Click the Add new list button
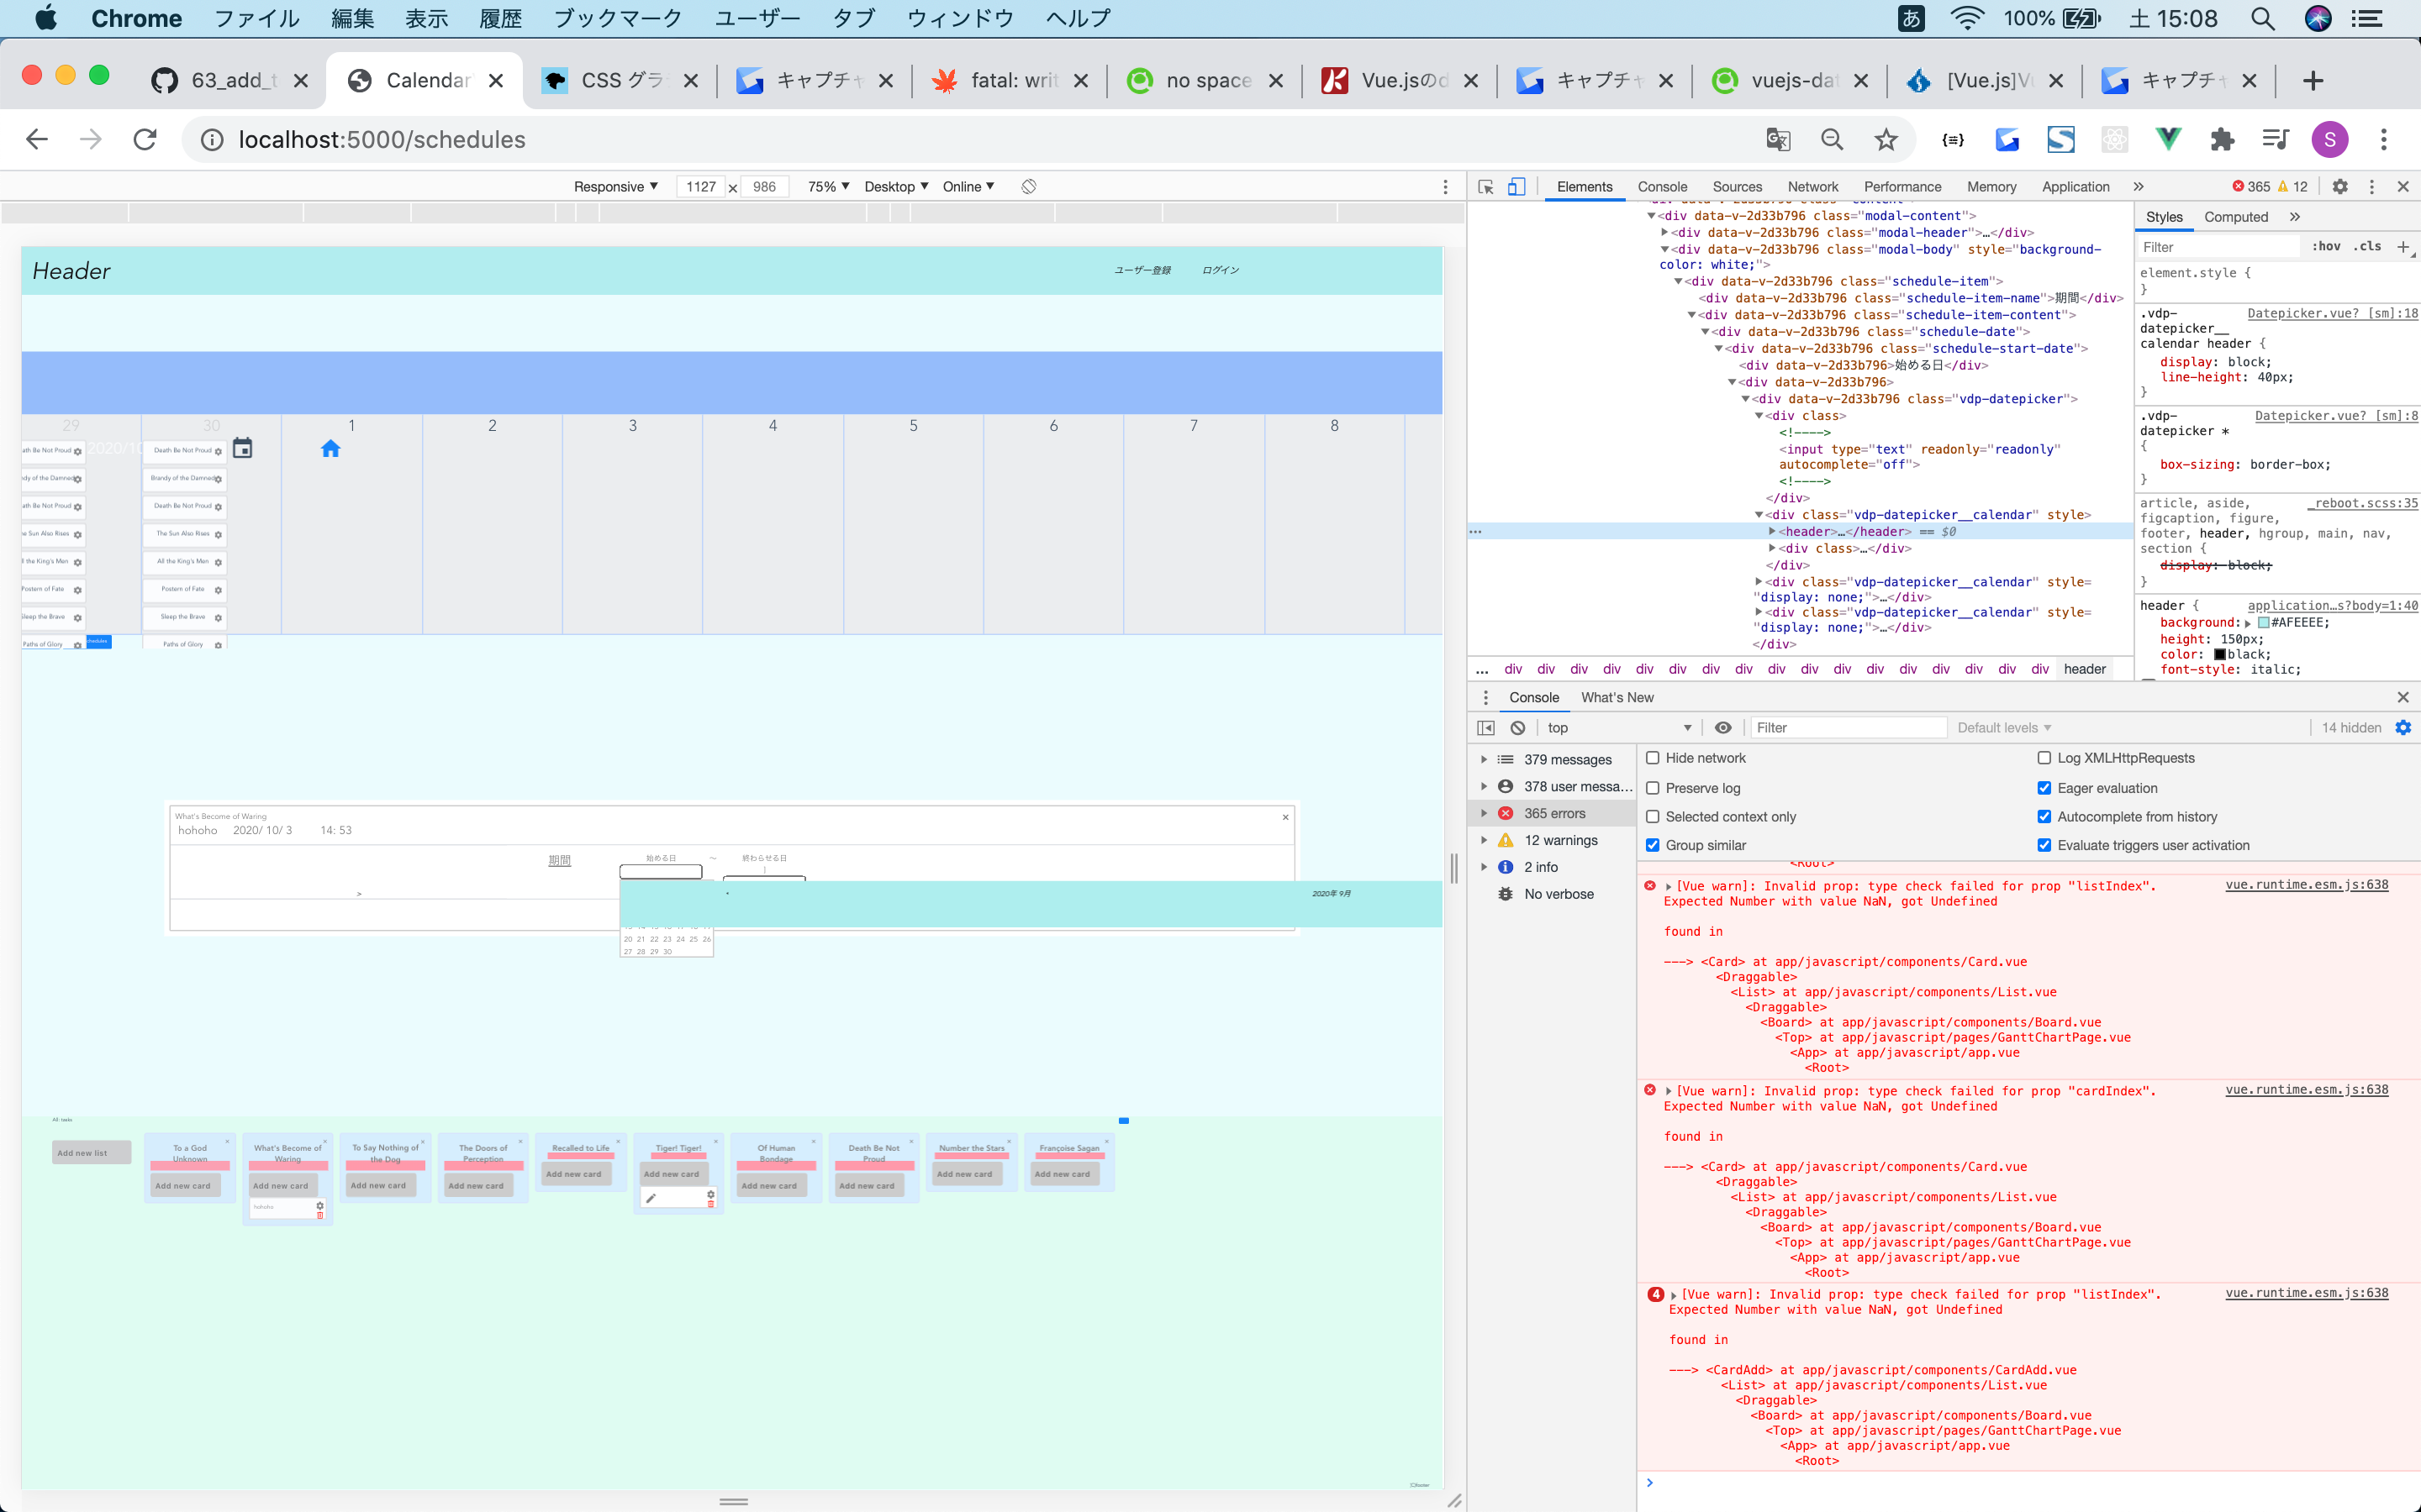2421x1512 pixels. [91, 1152]
